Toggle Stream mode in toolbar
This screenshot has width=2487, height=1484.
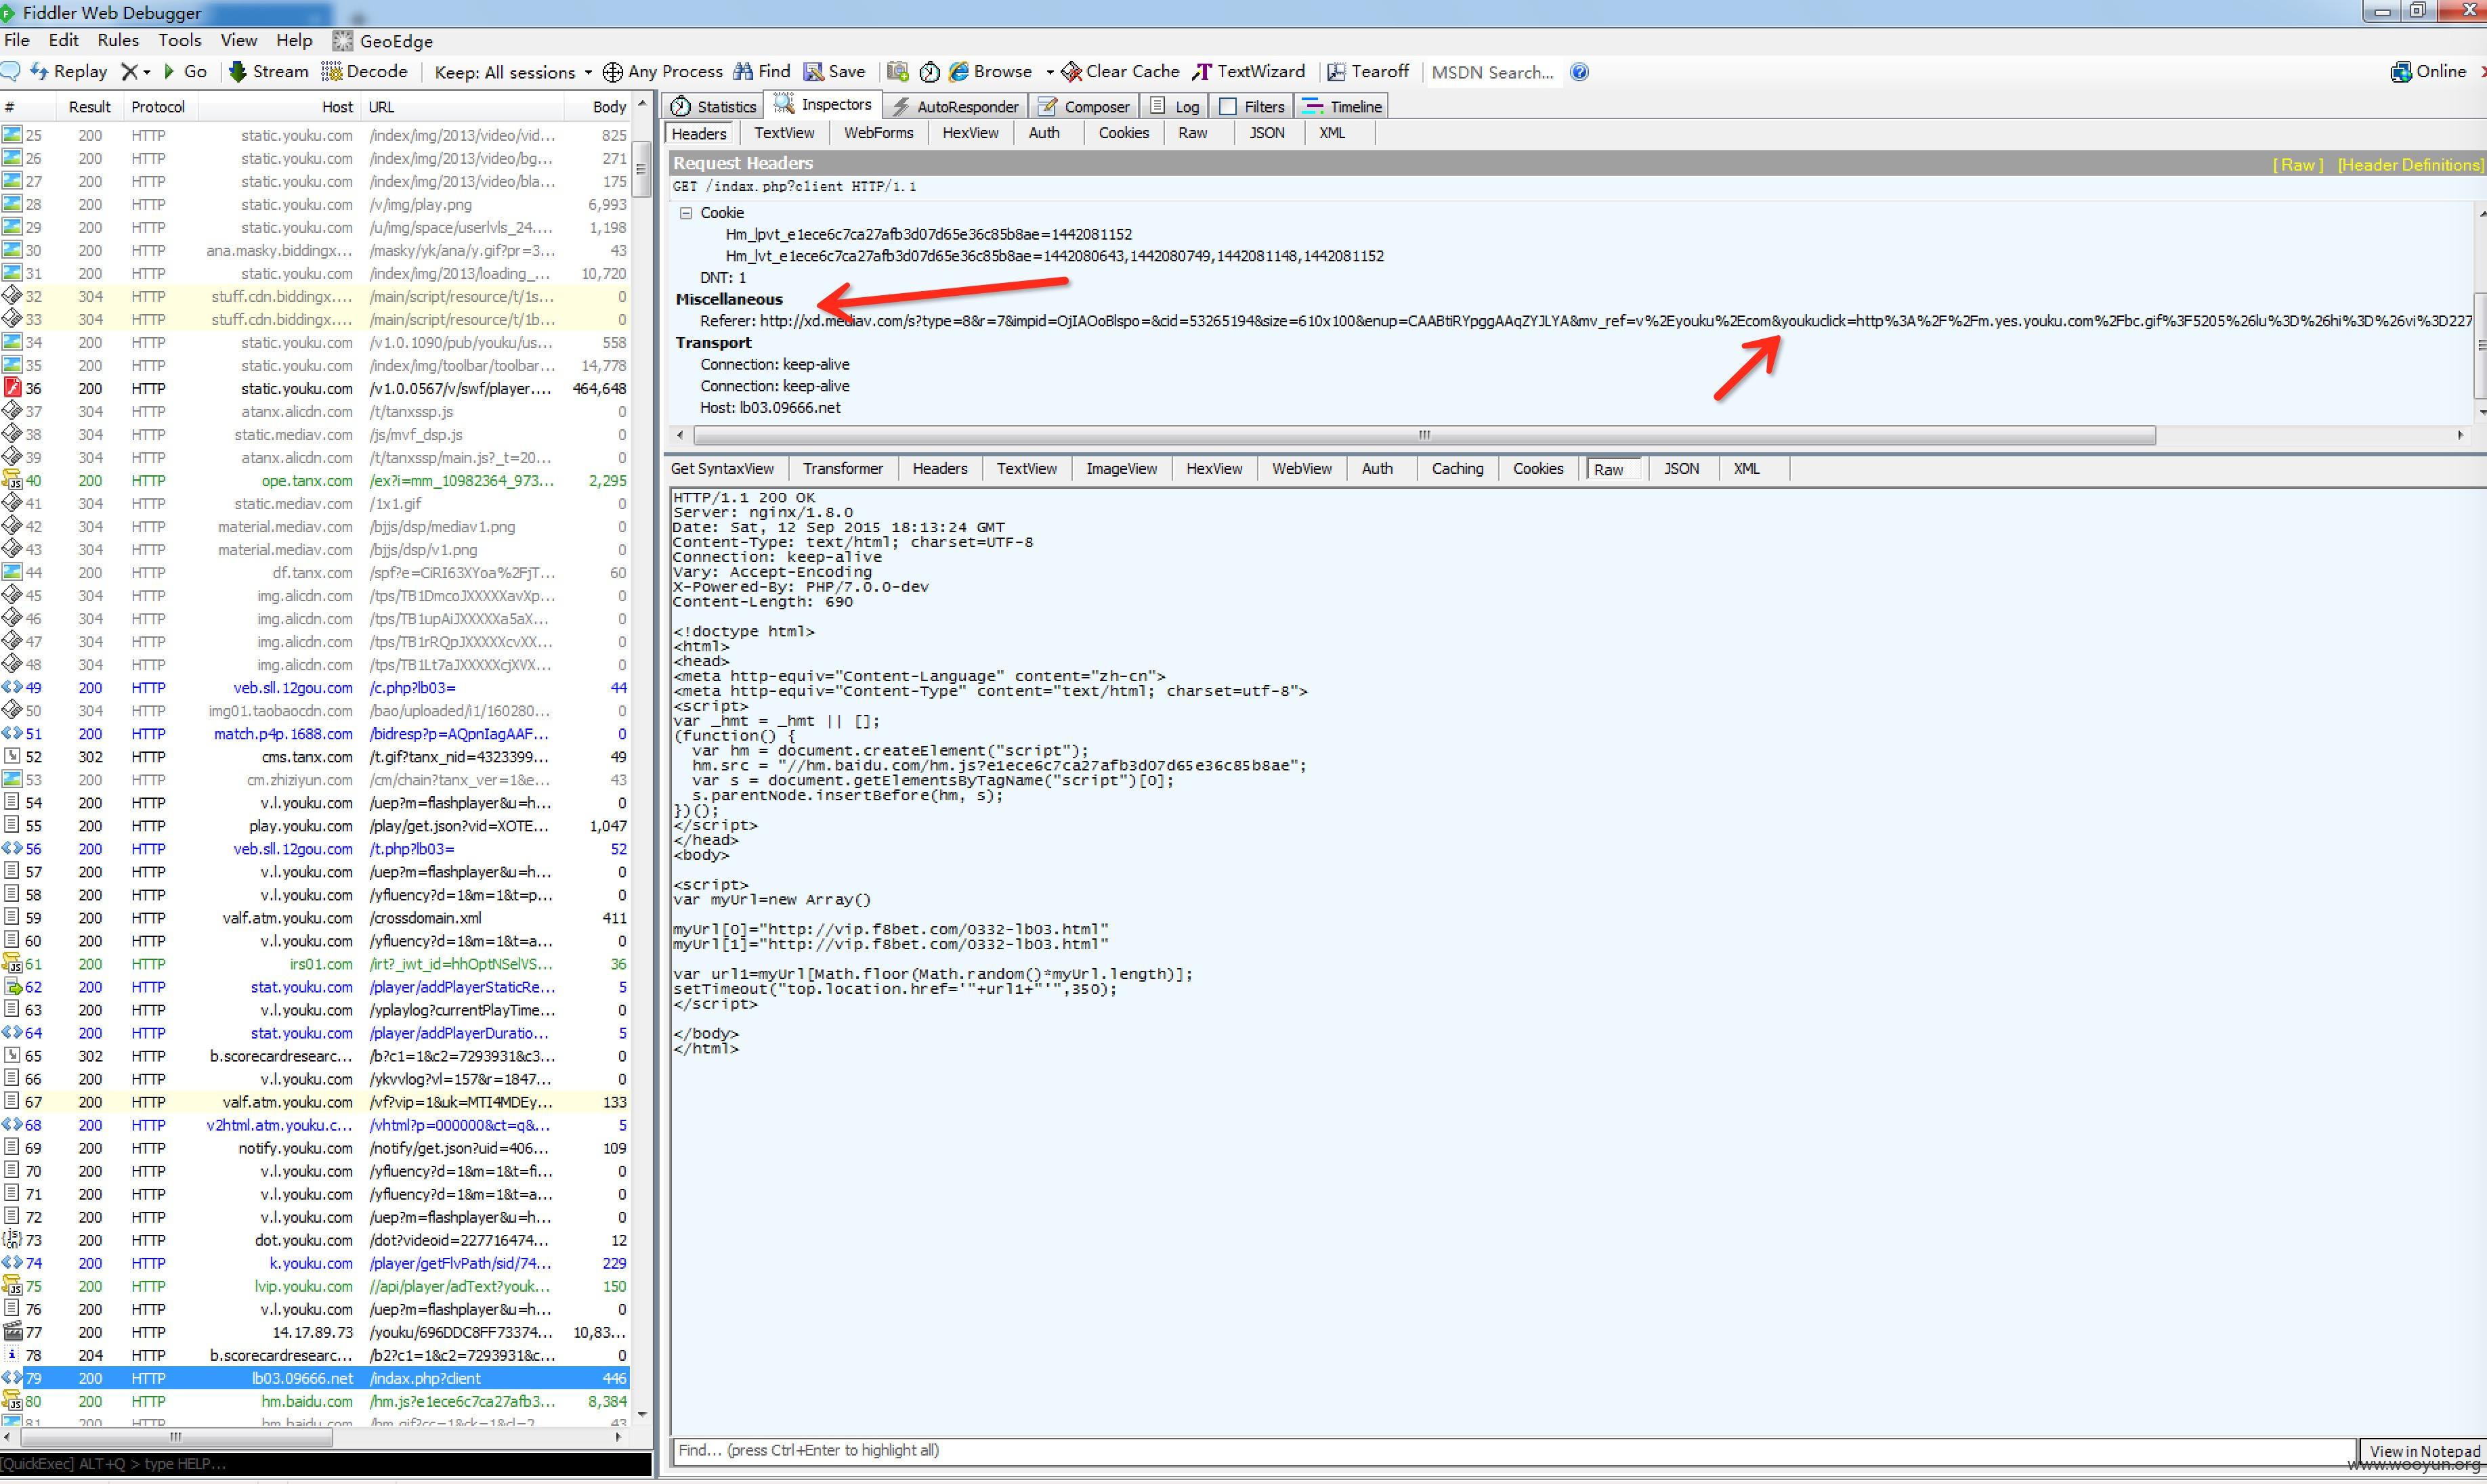point(268,72)
